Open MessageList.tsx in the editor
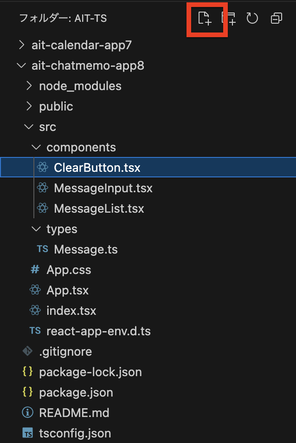The height and width of the screenshot is (443, 296). (99, 208)
